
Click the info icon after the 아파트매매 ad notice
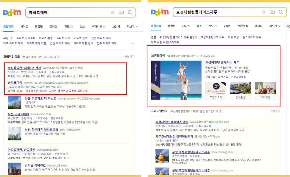click(x=59, y=57)
